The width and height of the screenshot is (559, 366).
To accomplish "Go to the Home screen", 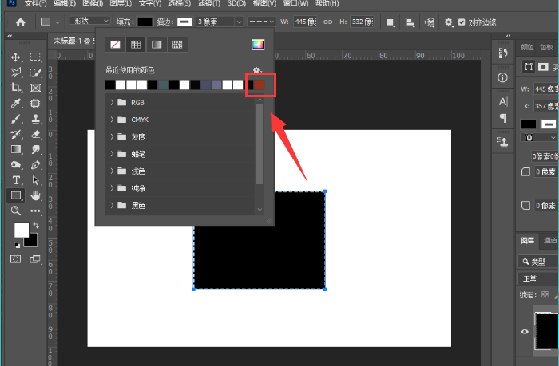I will (21, 22).
